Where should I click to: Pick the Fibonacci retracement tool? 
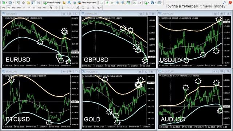pos(83,8)
